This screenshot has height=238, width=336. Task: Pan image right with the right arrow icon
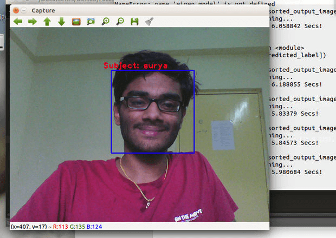tap(33, 22)
